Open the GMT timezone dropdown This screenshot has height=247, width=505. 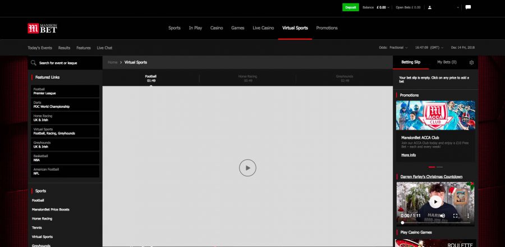point(429,48)
